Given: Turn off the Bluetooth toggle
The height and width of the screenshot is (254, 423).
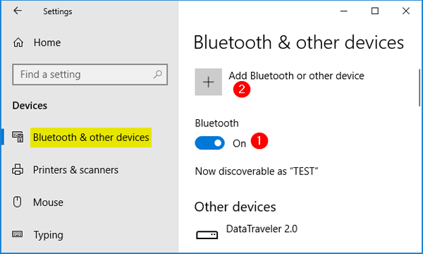Looking at the screenshot, I should (x=209, y=143).
